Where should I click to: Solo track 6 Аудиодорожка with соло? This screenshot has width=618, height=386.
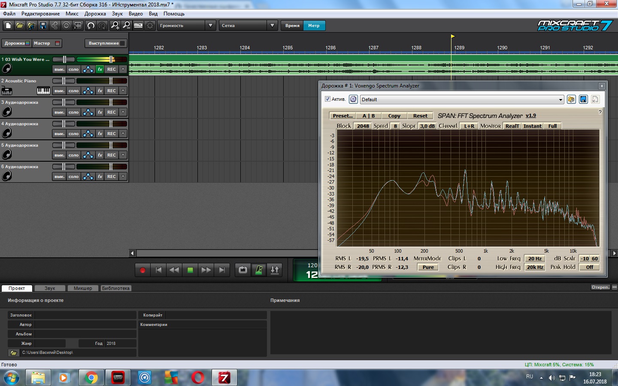[74, 176]
